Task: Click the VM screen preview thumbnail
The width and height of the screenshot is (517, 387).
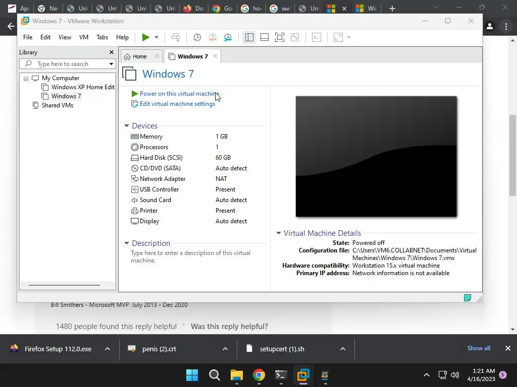Action: coord(376,156)
